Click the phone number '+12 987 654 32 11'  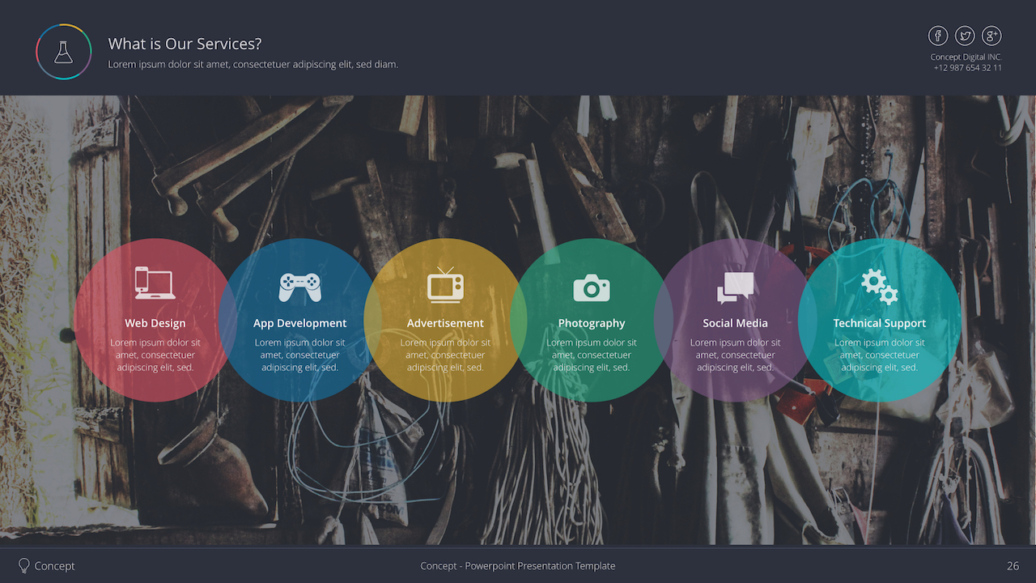click(x=966, y=67)
